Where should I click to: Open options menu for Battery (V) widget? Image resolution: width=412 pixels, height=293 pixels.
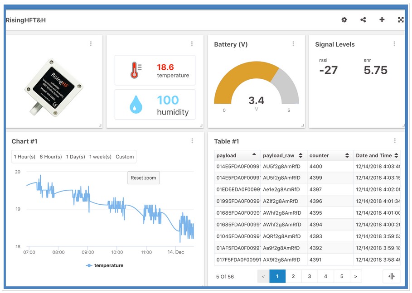[293, 44]
